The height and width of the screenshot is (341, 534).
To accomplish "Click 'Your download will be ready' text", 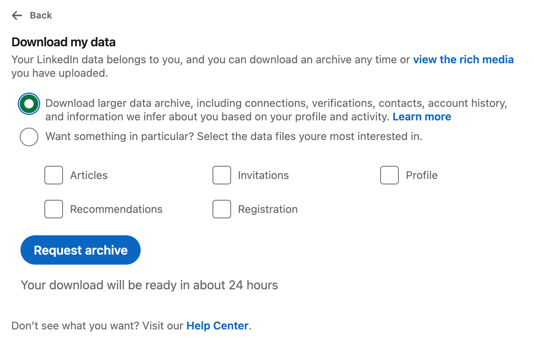I will (150, 285).
